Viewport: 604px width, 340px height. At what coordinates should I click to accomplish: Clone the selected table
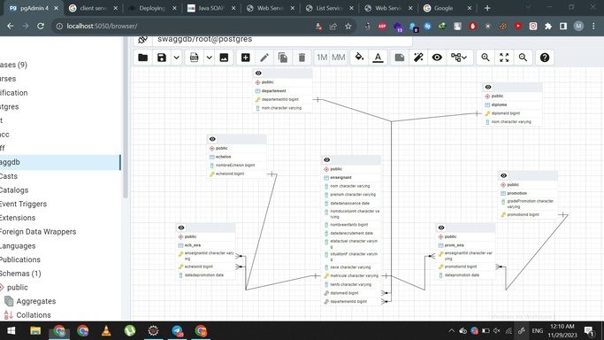coord(283,58)
